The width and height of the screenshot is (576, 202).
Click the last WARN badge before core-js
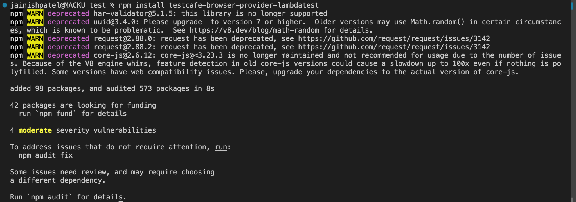[x=35, y=55]
